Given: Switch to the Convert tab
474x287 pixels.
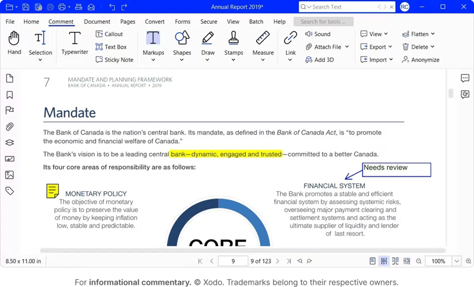Looking at the screenshot, I should point(155,22).
